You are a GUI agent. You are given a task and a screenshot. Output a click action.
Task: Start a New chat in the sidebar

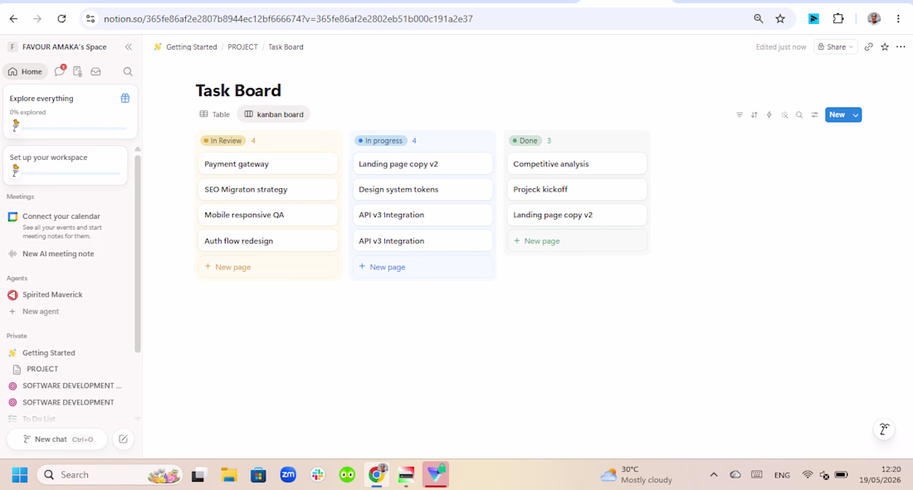[x=57, y=439]
